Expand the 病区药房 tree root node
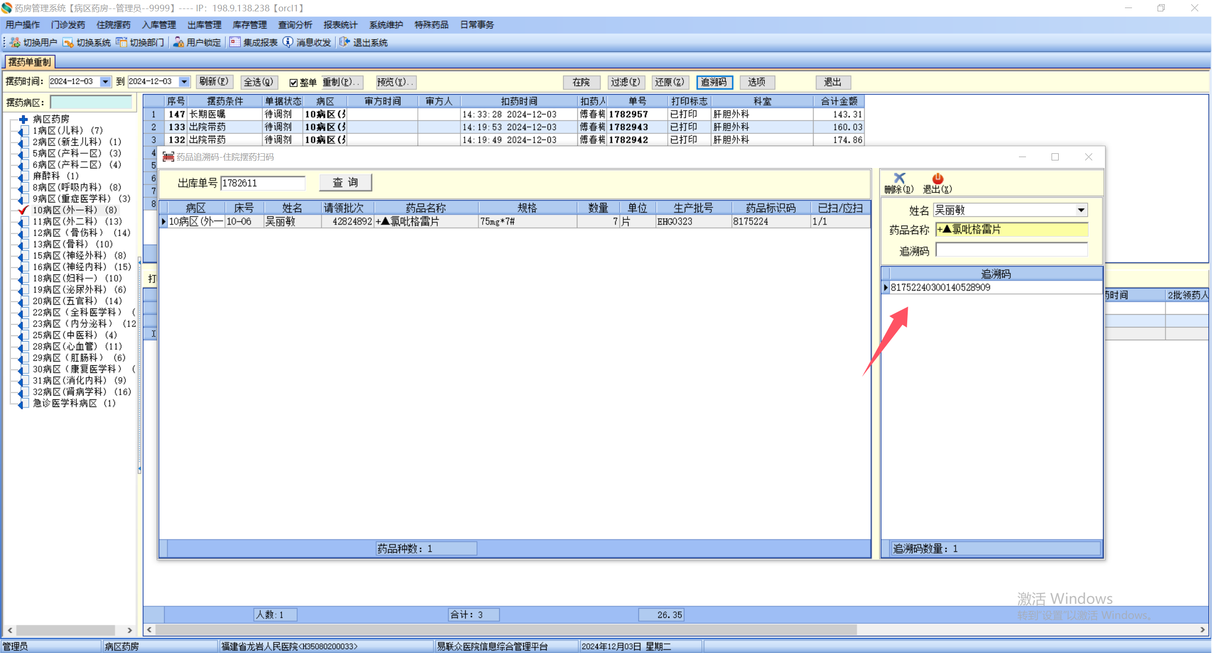The image size is (1212, 653). (x=23, y=119)
